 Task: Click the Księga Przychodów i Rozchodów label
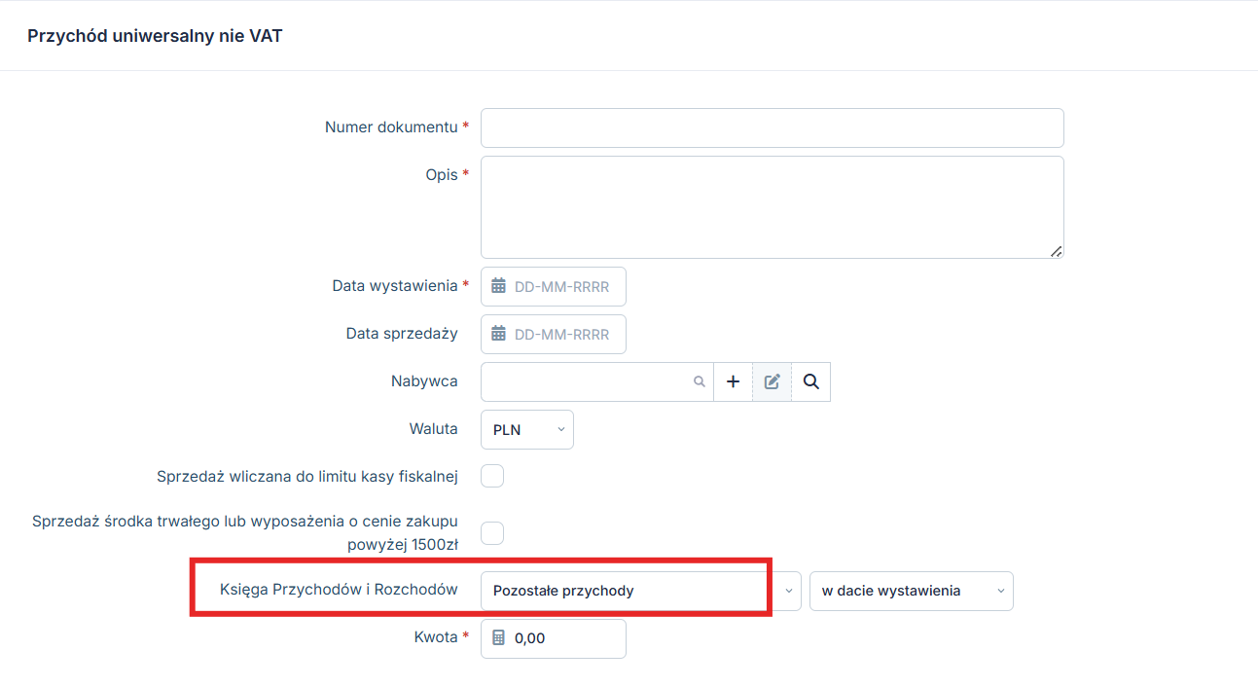tap(339, 590)
